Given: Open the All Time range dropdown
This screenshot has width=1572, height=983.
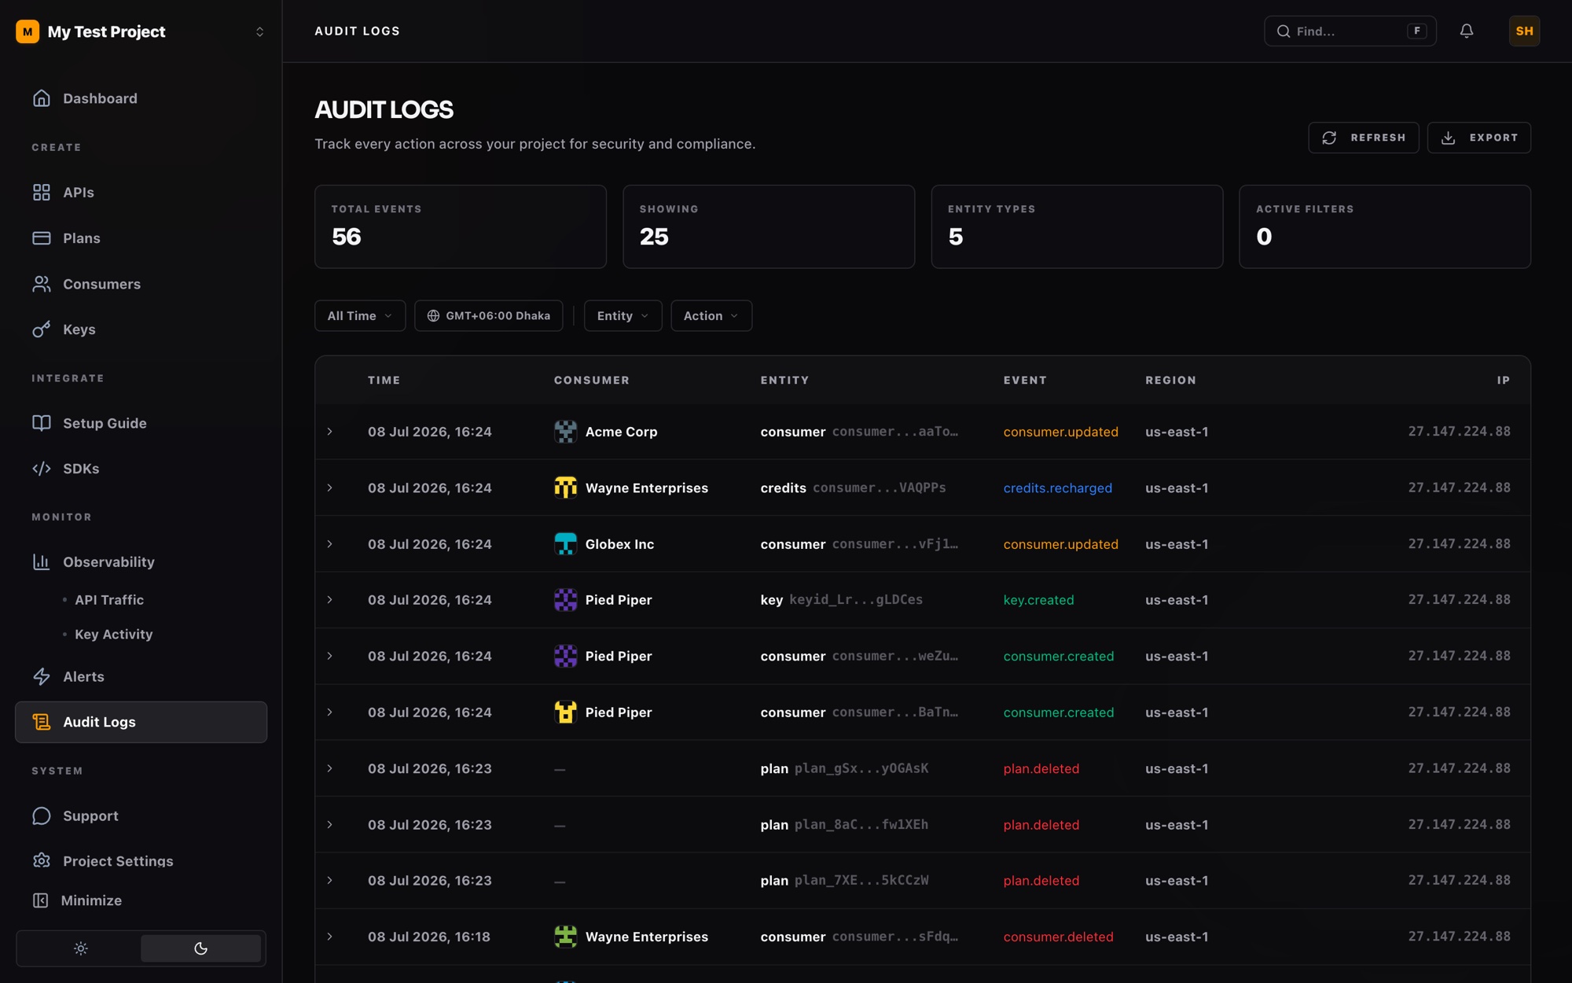Looking at the screenshot, I should [360, 315].
